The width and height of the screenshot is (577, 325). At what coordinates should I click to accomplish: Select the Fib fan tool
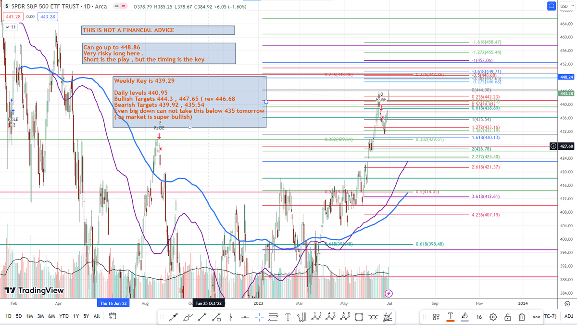pyautogui.click(x=388, y=317)
